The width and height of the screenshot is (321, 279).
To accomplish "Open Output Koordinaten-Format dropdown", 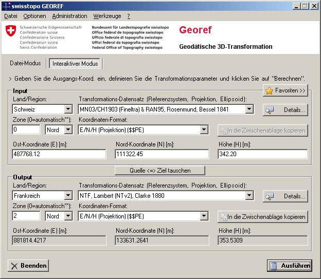I will 204,216.
